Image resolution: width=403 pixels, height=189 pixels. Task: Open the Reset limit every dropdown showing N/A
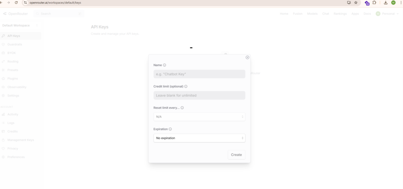199,117
